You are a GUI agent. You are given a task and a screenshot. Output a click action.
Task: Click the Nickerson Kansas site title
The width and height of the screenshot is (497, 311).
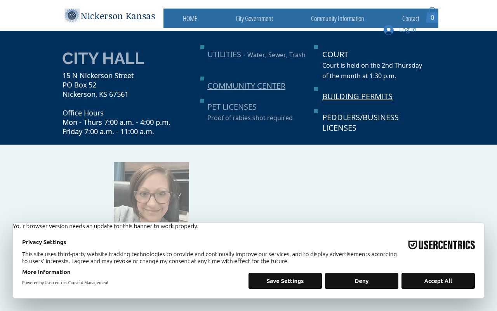point(118,16)
